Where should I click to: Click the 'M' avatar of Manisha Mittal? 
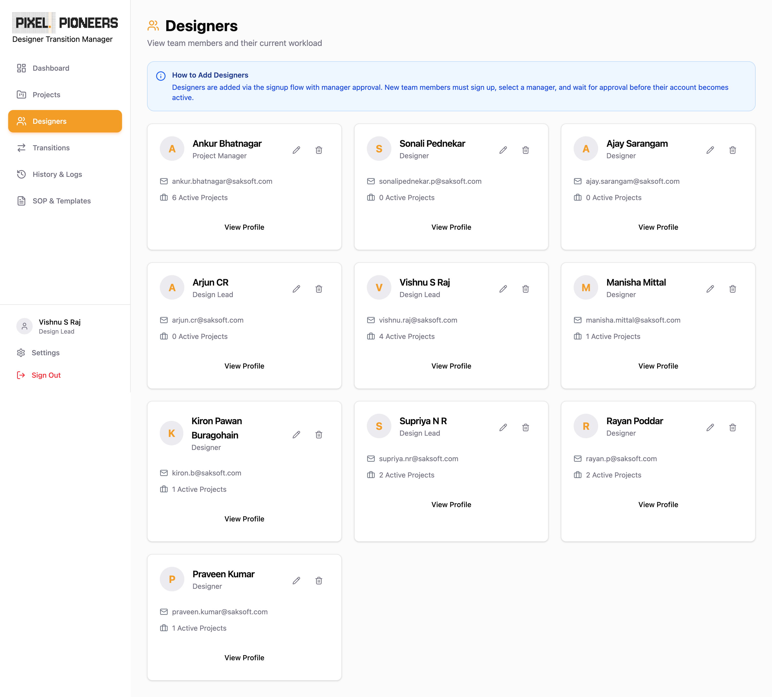tap(586, 287)
